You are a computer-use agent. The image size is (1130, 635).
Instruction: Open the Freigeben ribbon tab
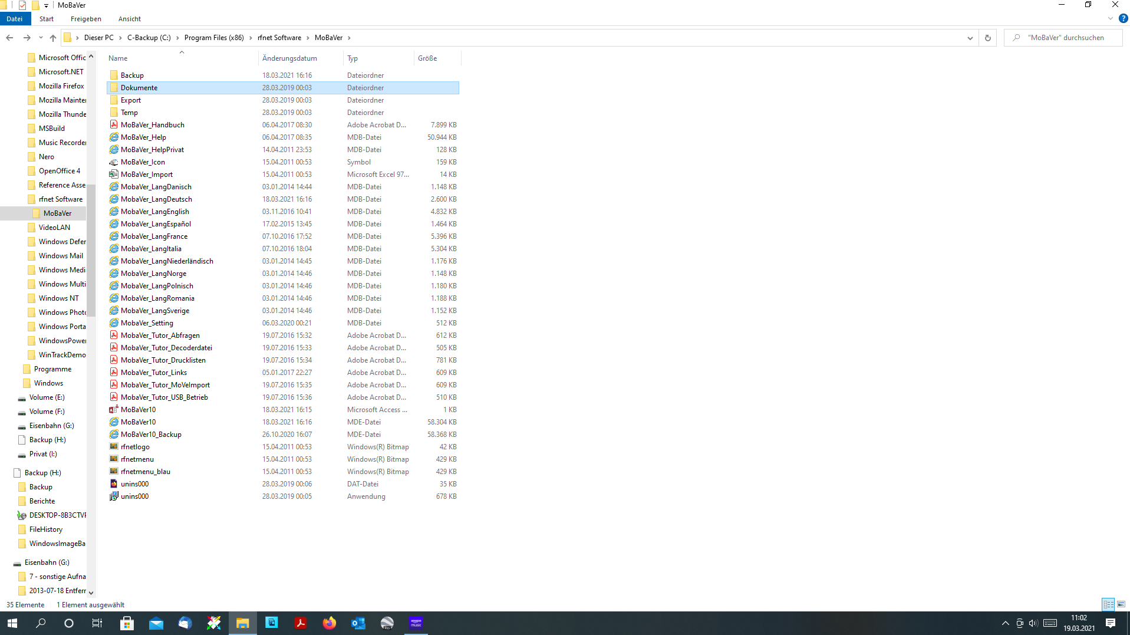click(x=86, y=19)
